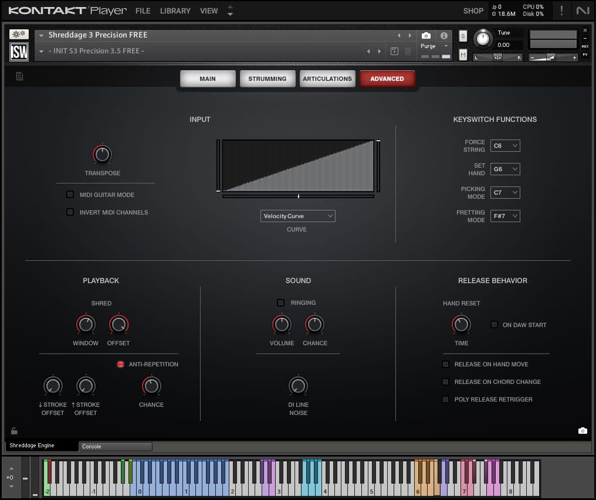
Task: Expand snapshot menu arrow beside INIT S3
Action: 41,52
